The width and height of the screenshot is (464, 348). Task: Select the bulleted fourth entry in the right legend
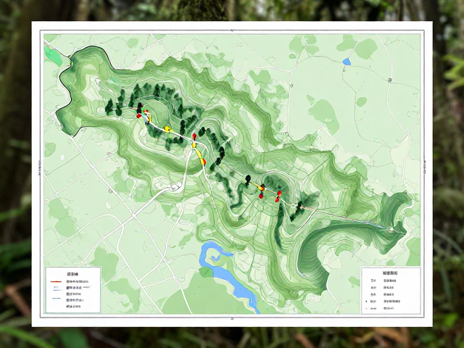tap(383, 302)
